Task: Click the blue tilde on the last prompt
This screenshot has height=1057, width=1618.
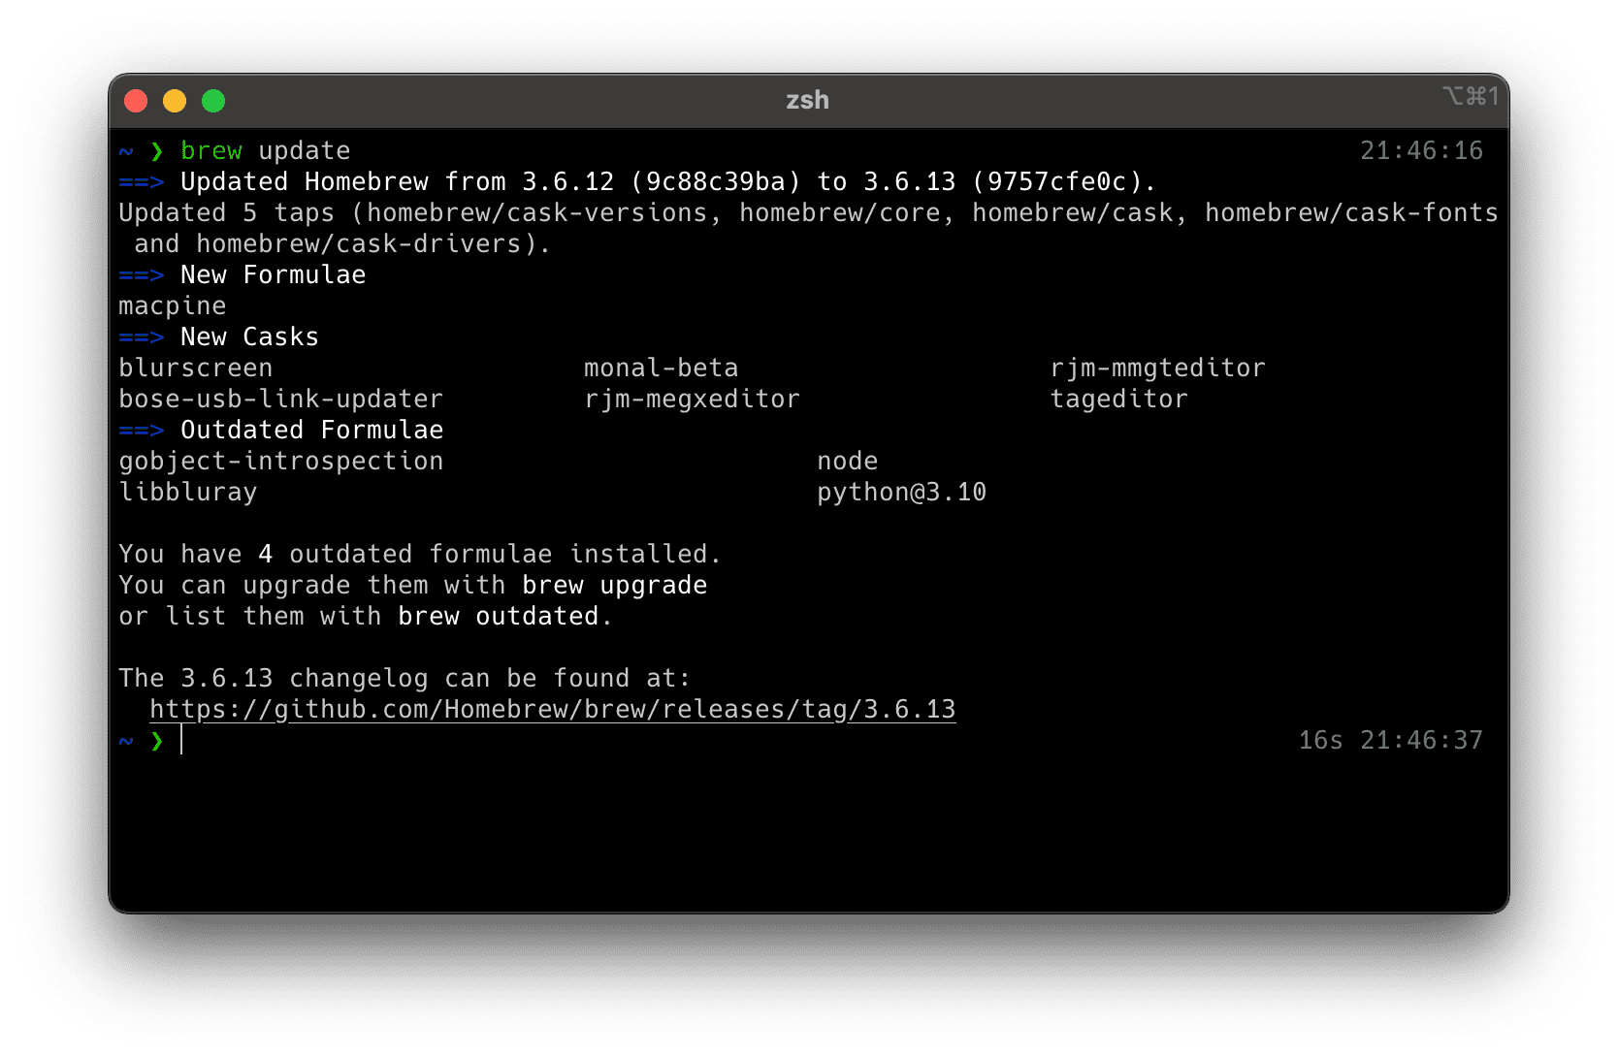Action: [x=126, y=741]
